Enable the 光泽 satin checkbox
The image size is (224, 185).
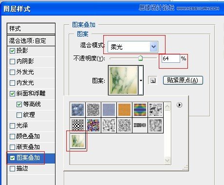pyautogui.click(x=12, y=126)
